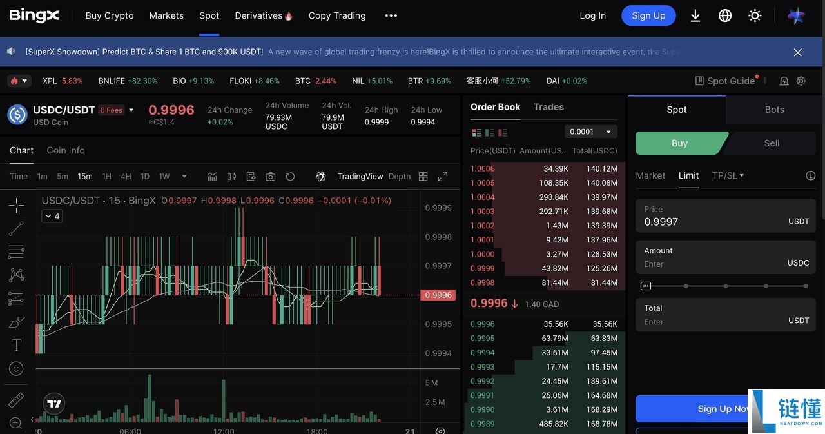Click the BTC -2.44% ticker

pos(316,81)
